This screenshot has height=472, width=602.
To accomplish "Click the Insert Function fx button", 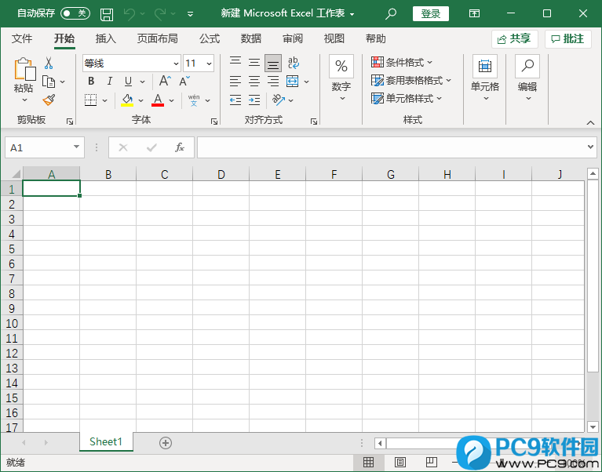I will [180, 147].
